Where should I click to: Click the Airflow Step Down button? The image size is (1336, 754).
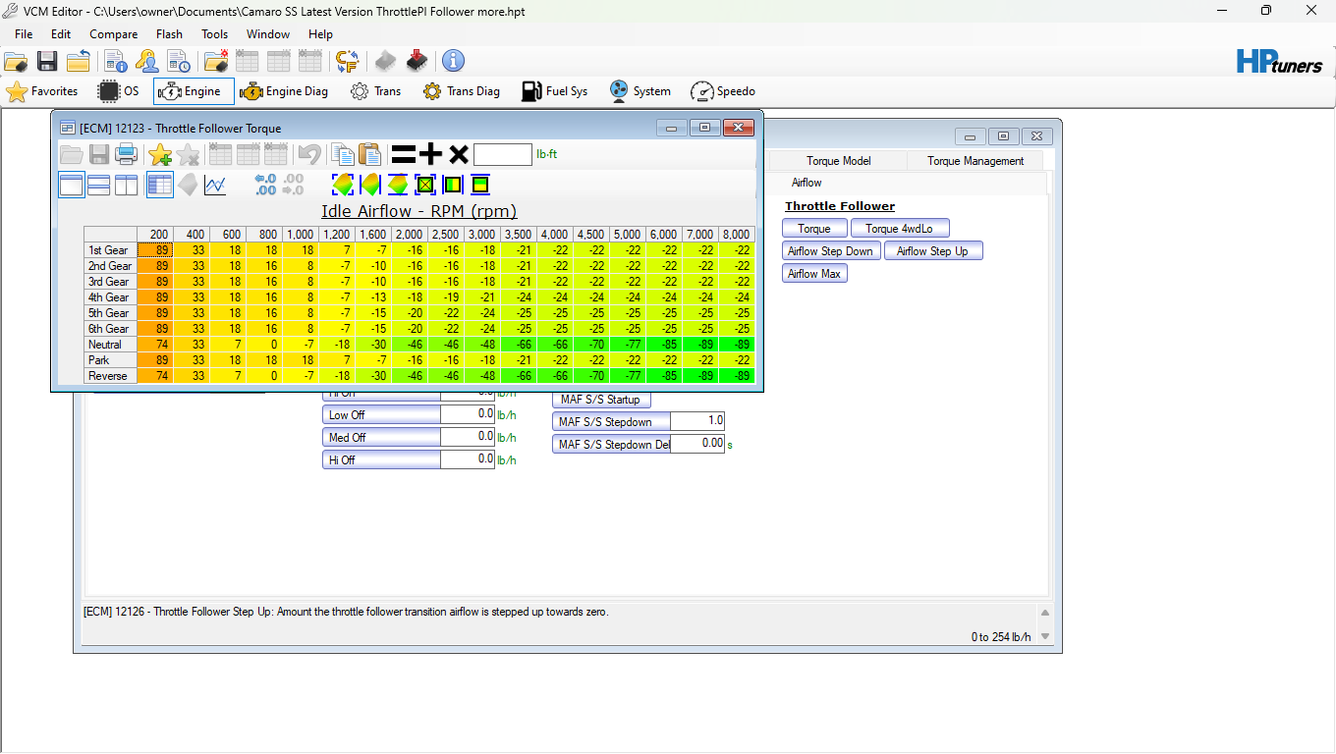[x=830, y=251]
